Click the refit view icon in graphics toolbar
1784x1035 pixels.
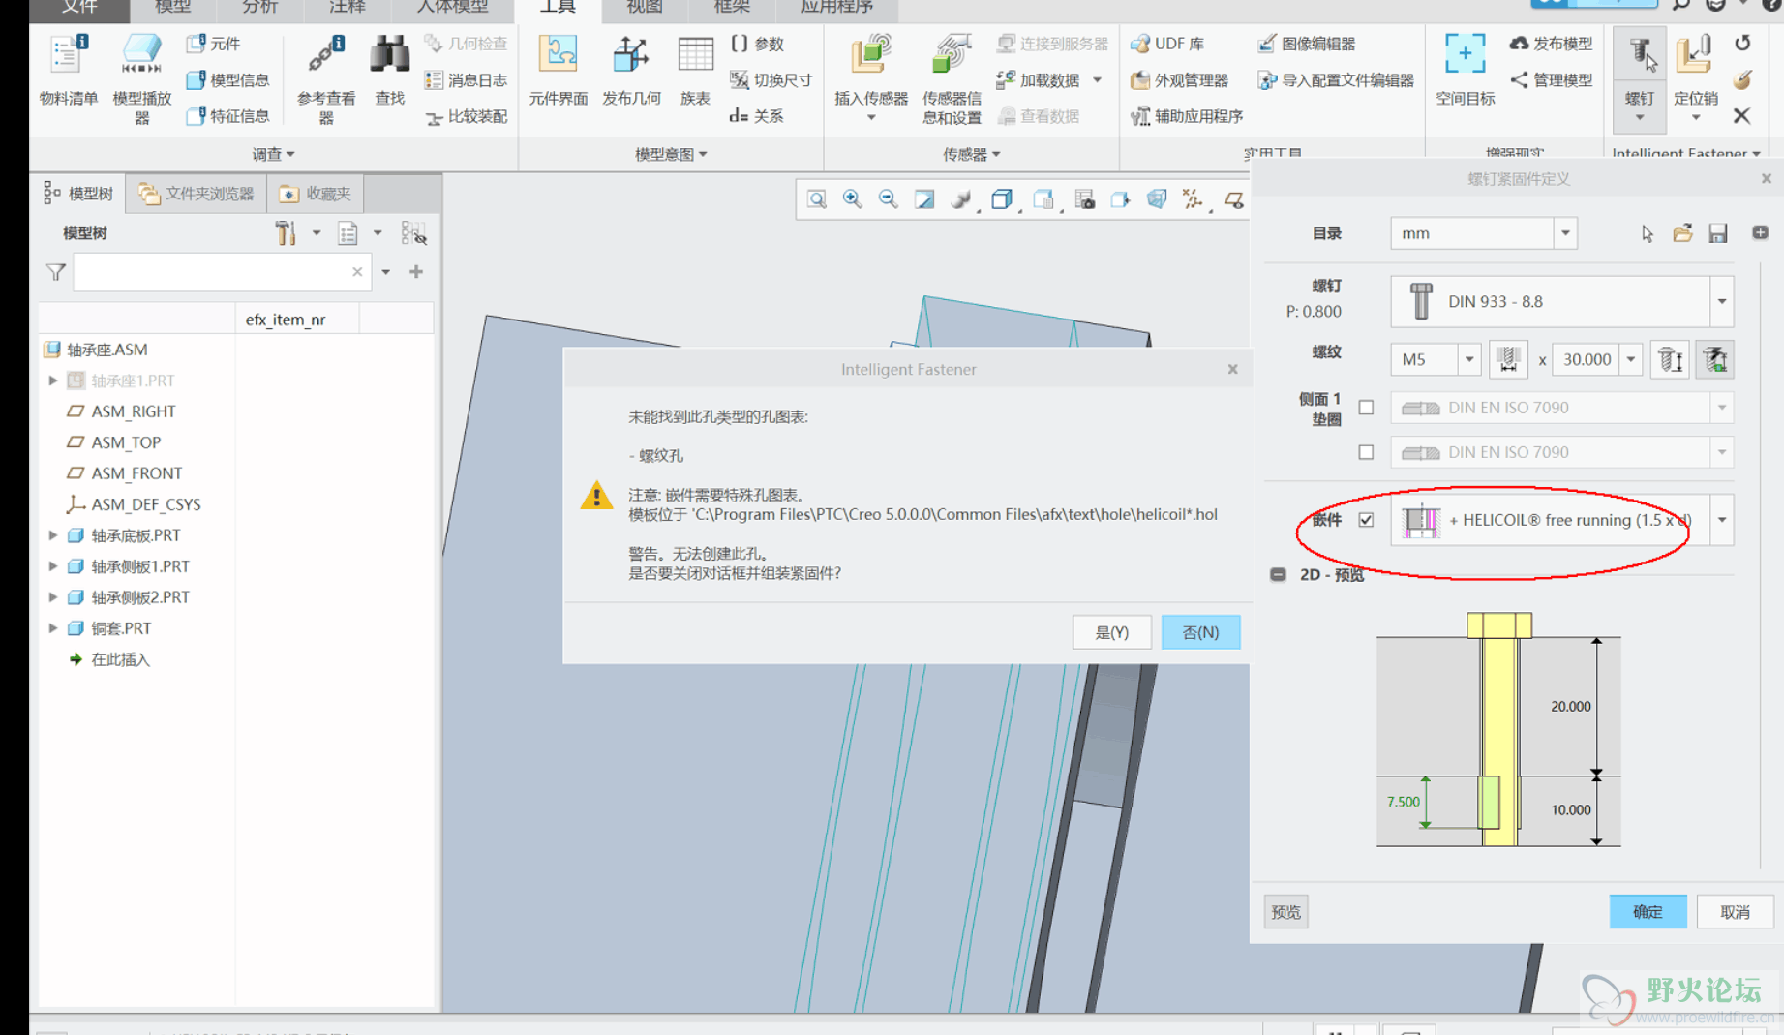(x=816, y=199)
